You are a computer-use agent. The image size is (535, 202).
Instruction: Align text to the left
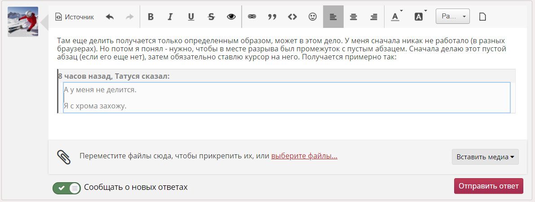pyautogui.click(x=333, y=17)
